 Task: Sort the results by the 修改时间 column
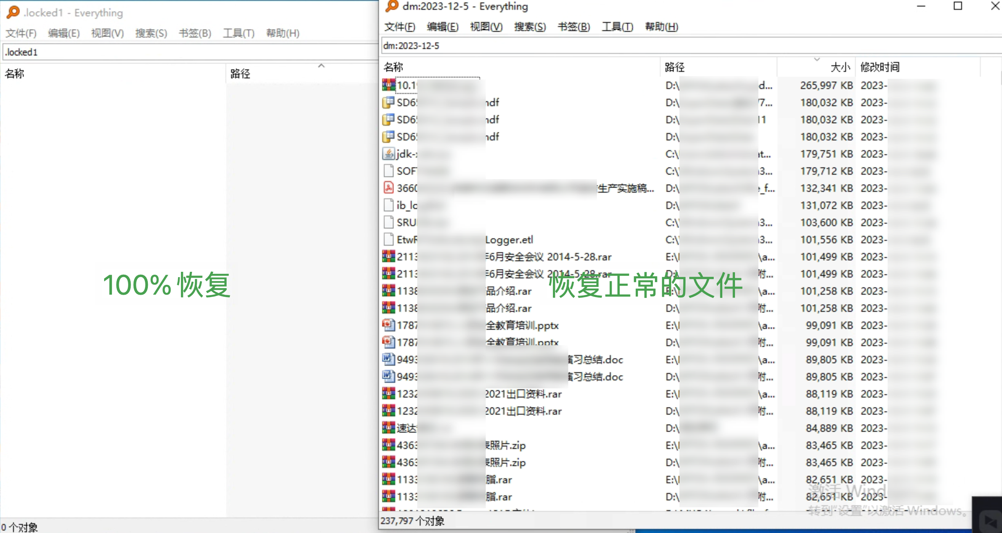(880, 67)
